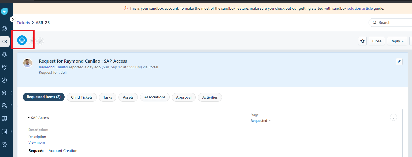Screen dimensions: 412x157
Task: Switch to the Tasks tab
Action: (107, 97)
